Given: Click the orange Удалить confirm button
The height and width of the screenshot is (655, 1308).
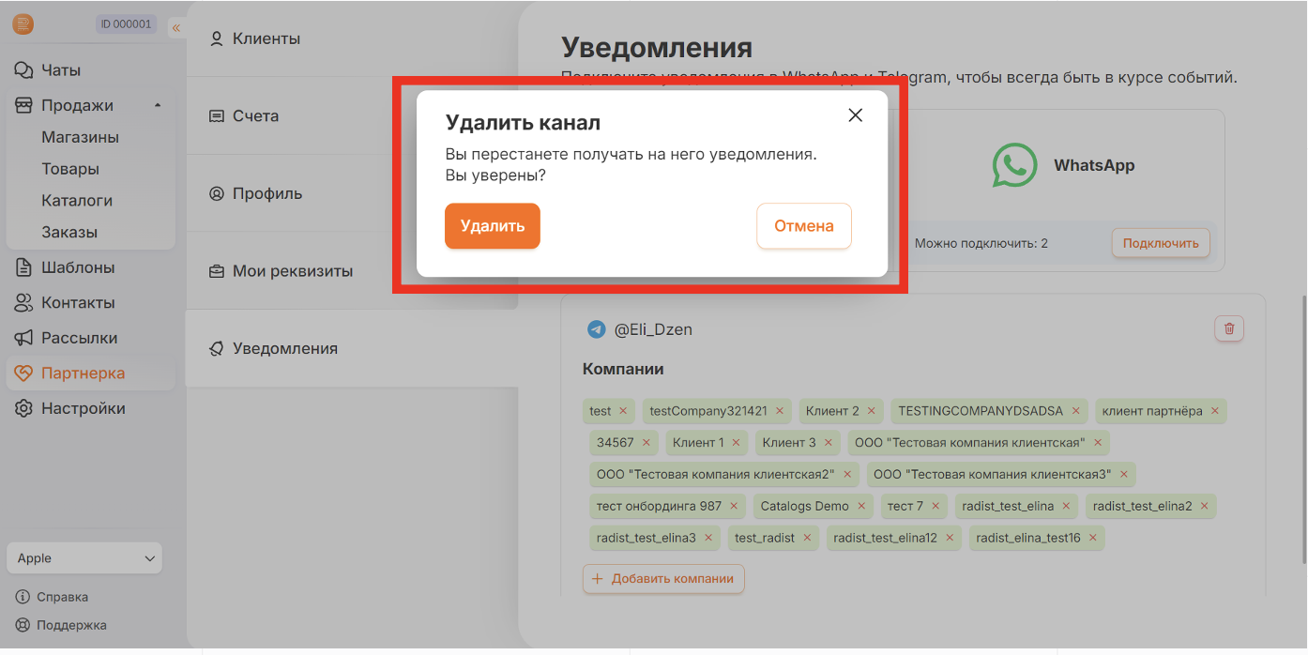Looking at the screenshot, I should pyautogui.click(x=492, y=226).
